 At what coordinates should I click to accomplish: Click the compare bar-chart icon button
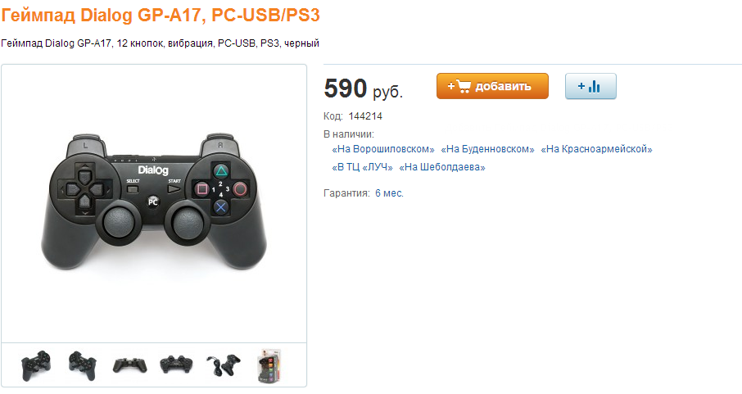coord(590,86)
